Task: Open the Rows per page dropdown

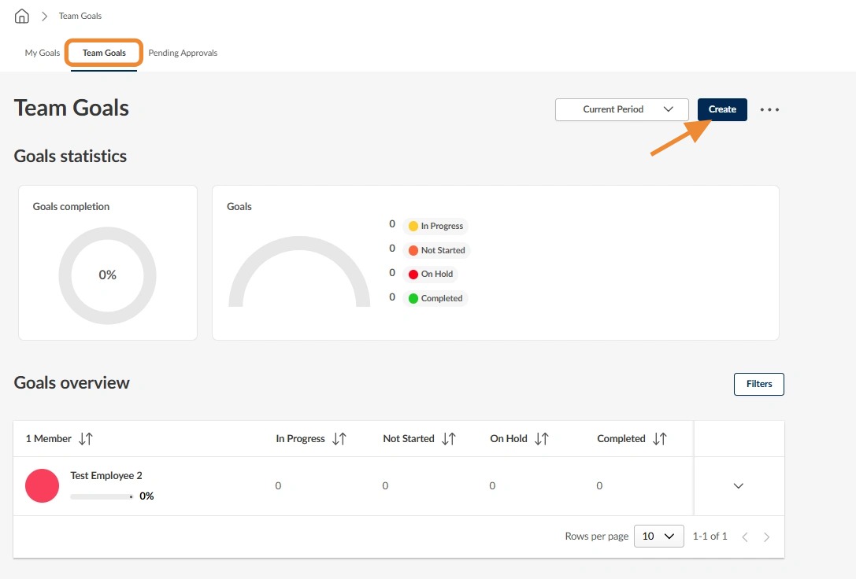Action: pyautogui.click(x=659, y=537)
